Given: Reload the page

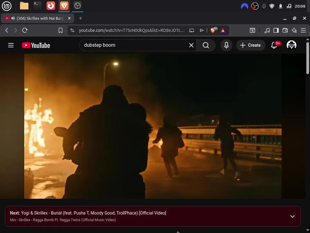Looking at the screenshot, I should coord(25,30).
